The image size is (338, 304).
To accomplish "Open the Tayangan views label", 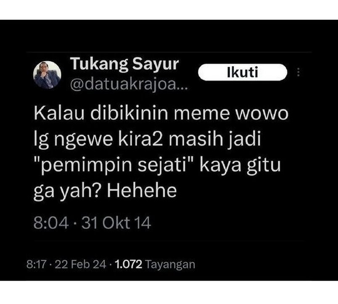I will (x=170, y=265).
